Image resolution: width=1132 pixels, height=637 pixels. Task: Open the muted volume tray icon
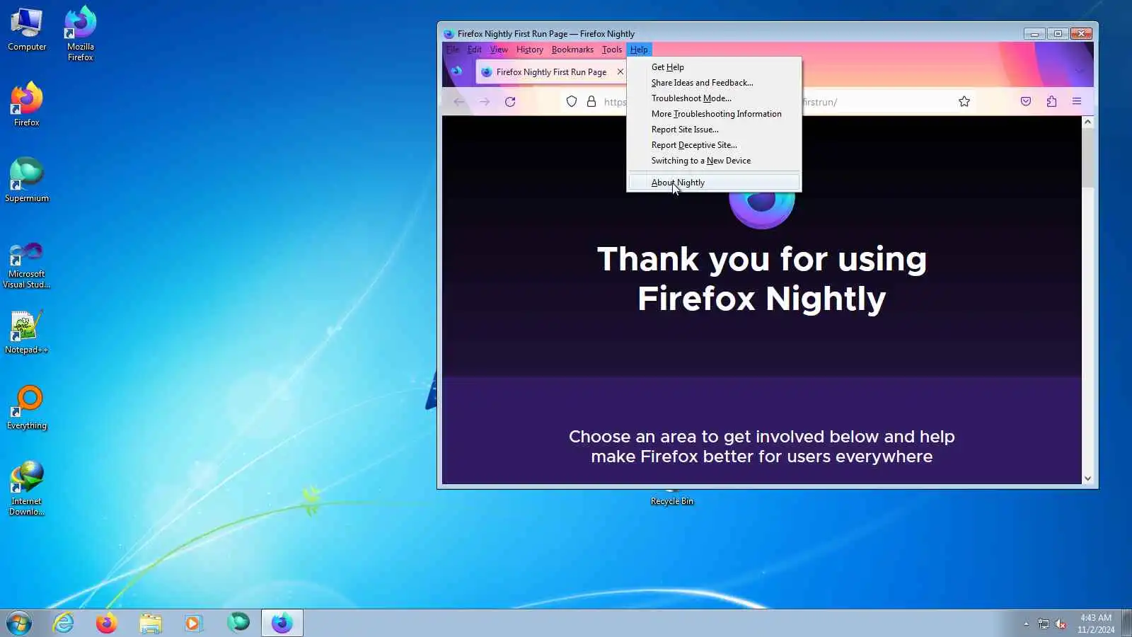pos(1061,624)
